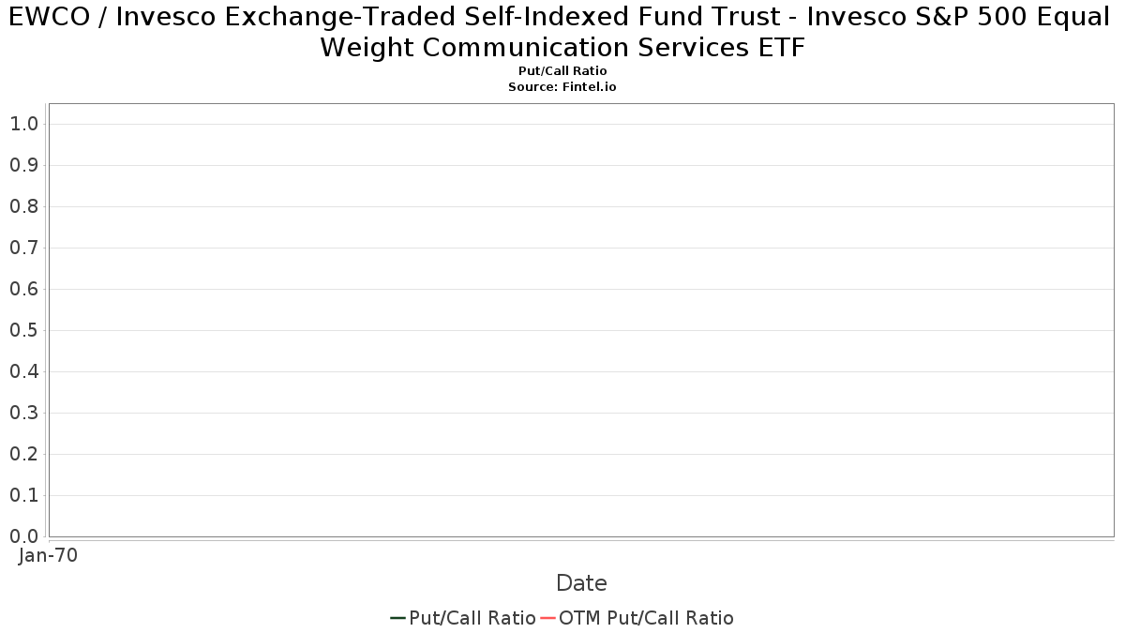Click the 0.9 y-axis tick label
Viewport: 1125px width, 633px height.
pyautogui.click(x=23, y=165)
